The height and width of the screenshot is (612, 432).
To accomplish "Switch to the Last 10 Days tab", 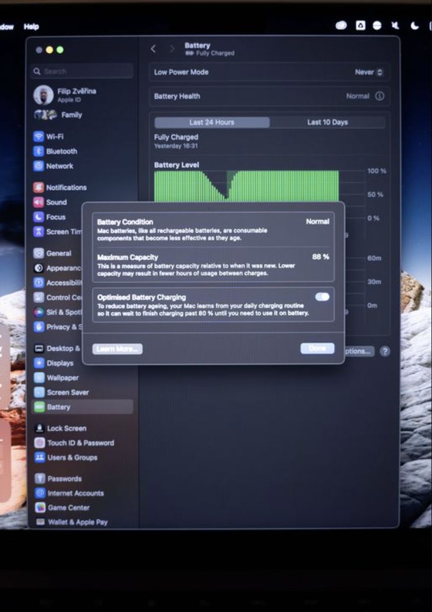I will coord(328,122).
